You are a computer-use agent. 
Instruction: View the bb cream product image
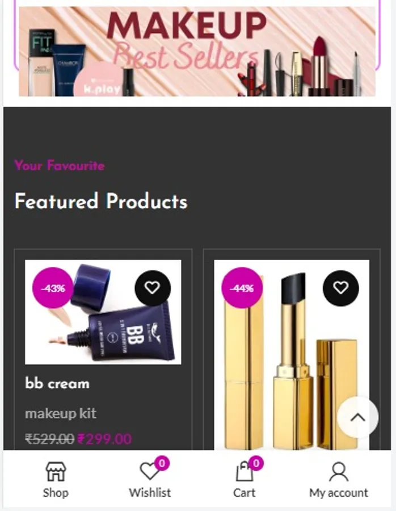tap(103, 312)
